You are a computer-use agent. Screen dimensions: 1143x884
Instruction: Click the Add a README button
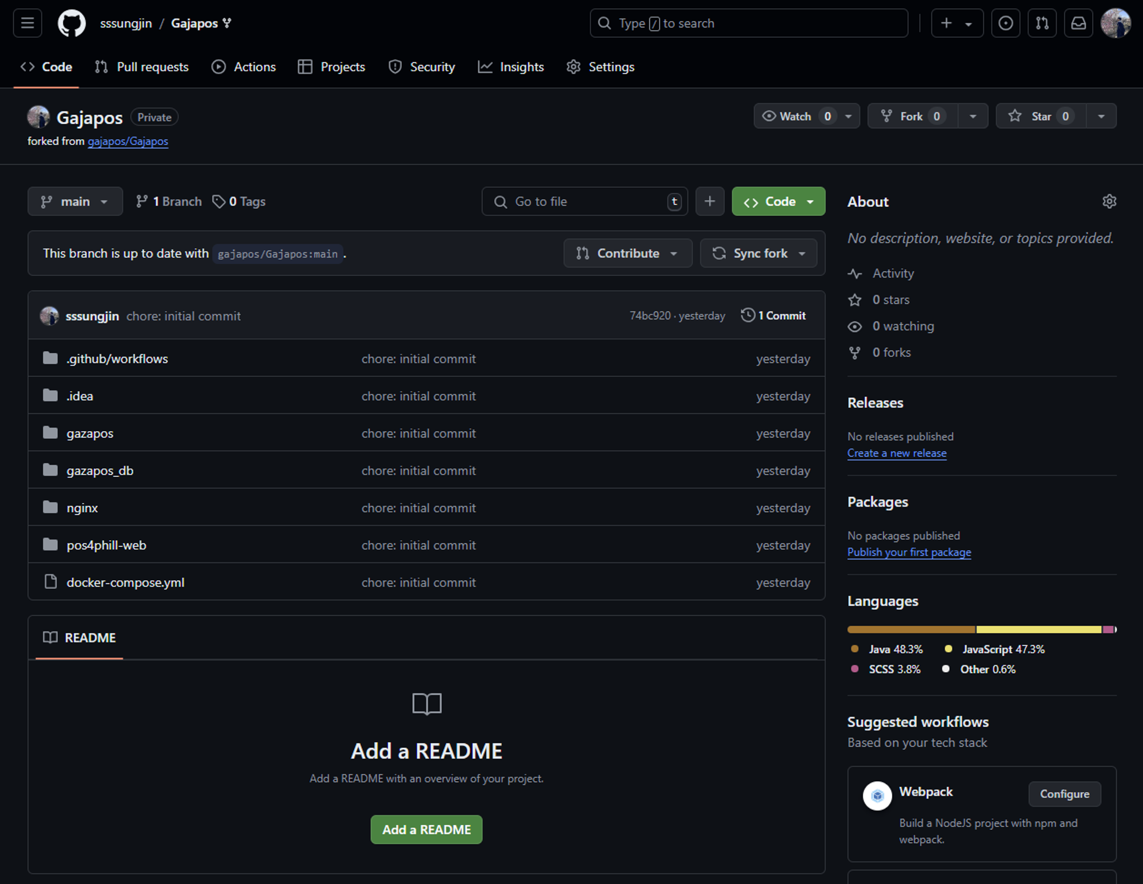[x=426, y=830]
